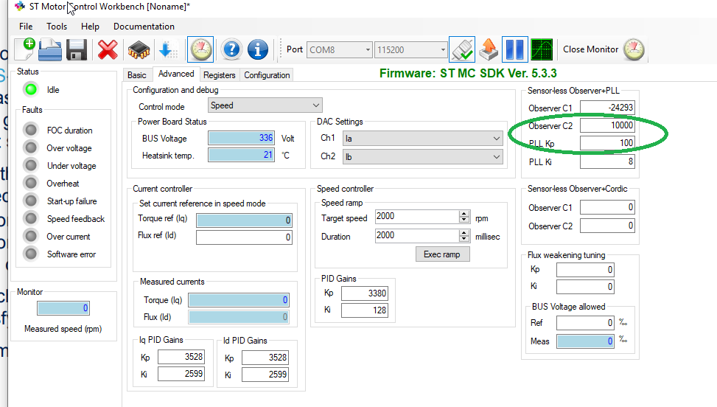Click the Close Monitor gauge icon

point(634,49)
